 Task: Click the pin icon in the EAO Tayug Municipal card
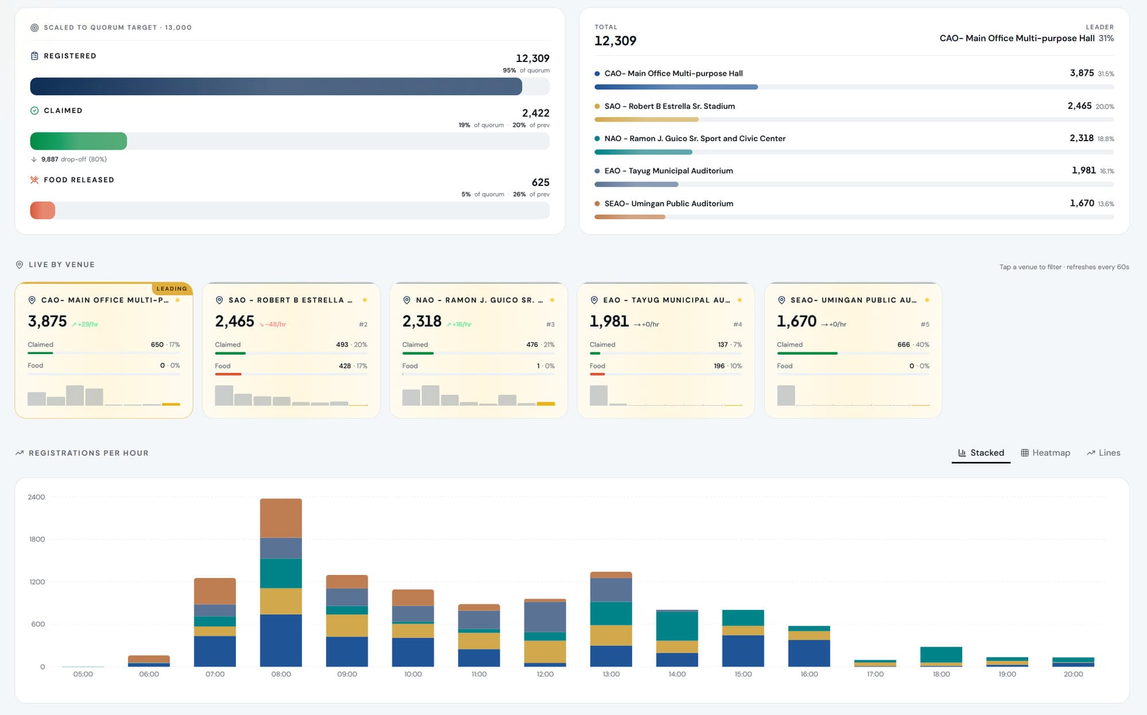(594, 300)
